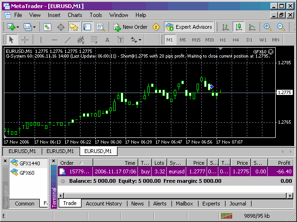
Task: Toggle the Terminal panel icon
Action: point(87,27)
